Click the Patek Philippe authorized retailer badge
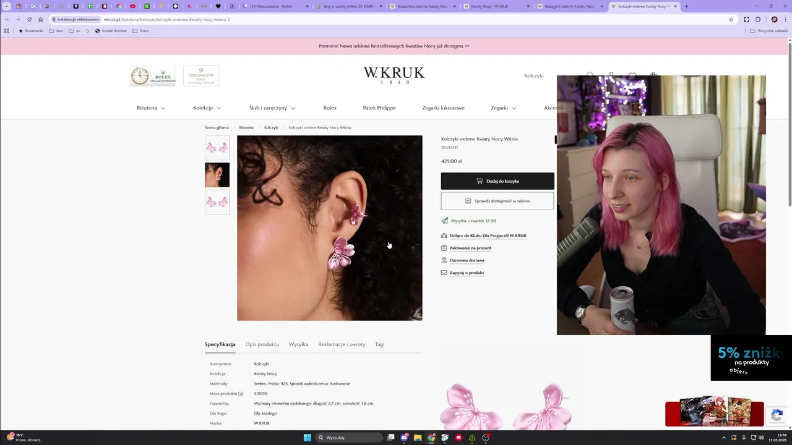 click(201, 76)
